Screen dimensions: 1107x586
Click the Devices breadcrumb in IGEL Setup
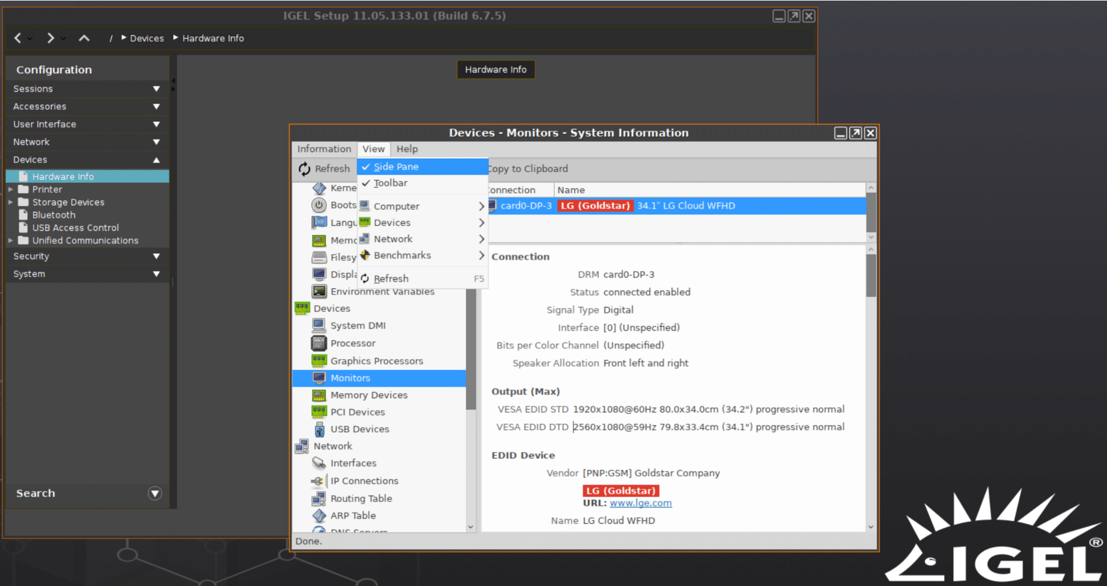[x=147, y=38]
